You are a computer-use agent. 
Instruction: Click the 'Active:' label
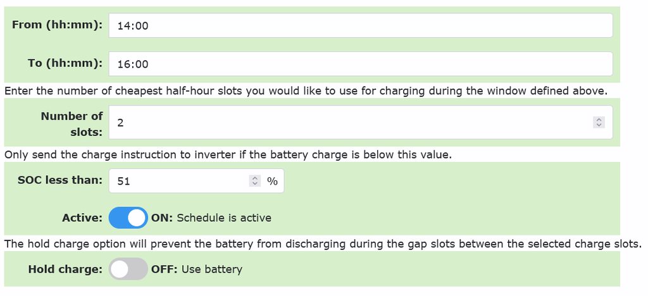[82, 218]
